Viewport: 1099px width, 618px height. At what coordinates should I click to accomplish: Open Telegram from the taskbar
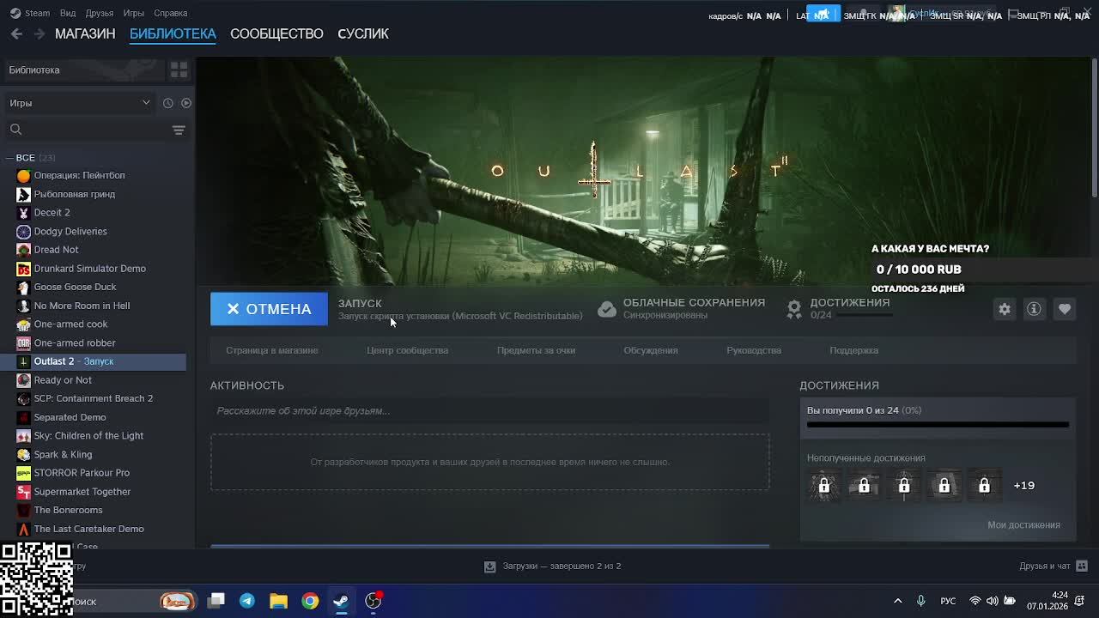click(247, 601)
